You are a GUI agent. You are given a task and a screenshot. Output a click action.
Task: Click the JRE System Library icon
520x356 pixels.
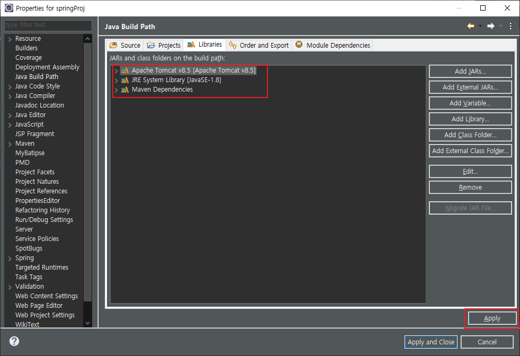[x=124, y=80]
